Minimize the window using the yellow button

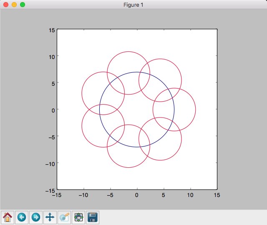tap(14, 5)
